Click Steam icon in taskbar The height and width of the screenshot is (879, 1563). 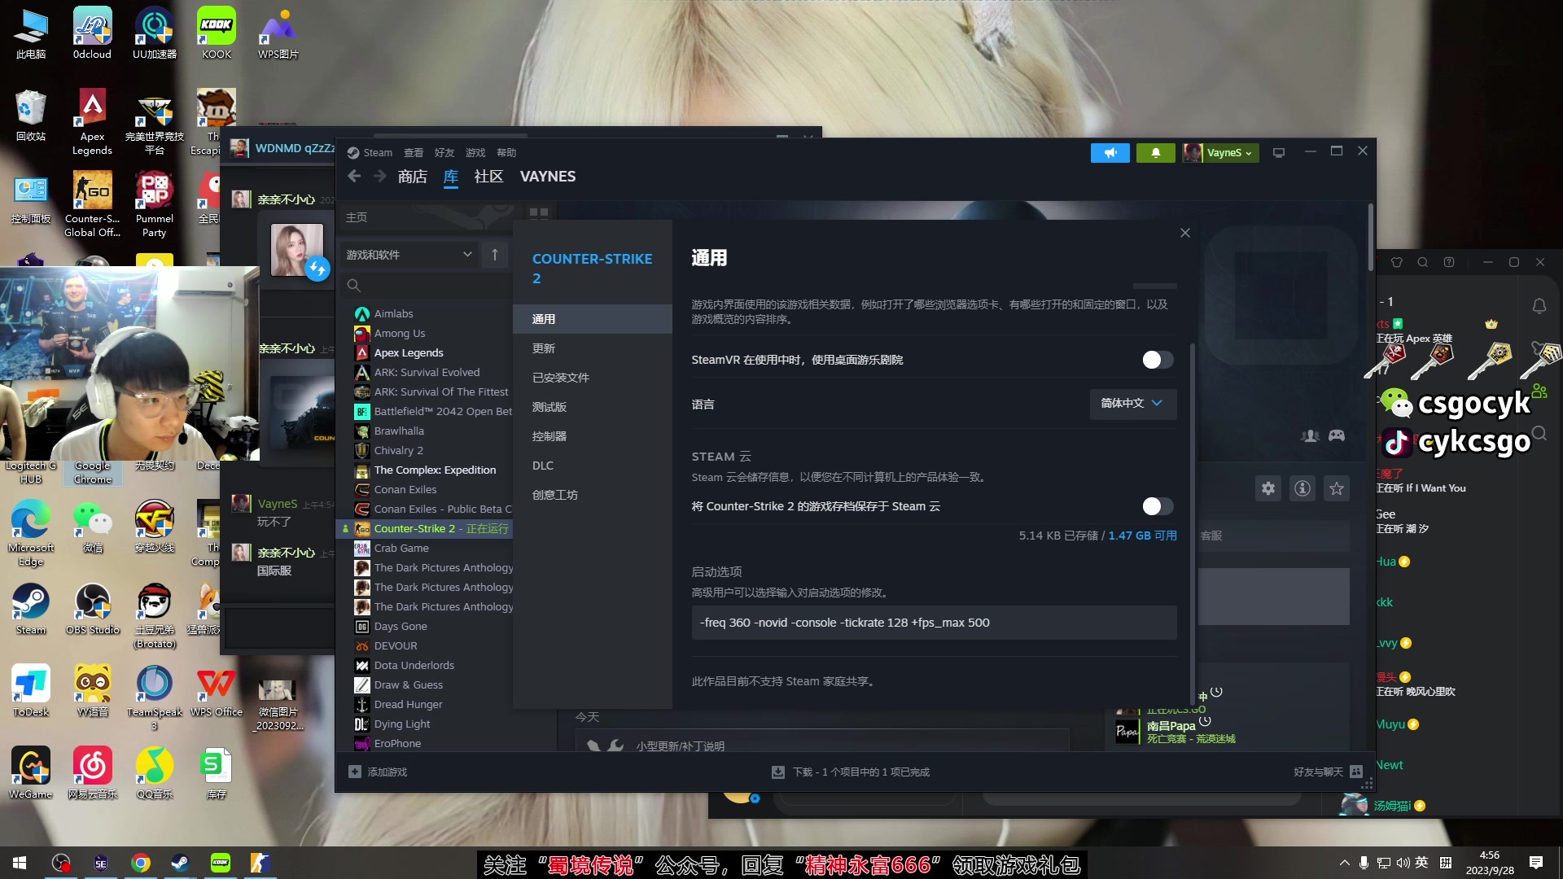pos(180,863)
